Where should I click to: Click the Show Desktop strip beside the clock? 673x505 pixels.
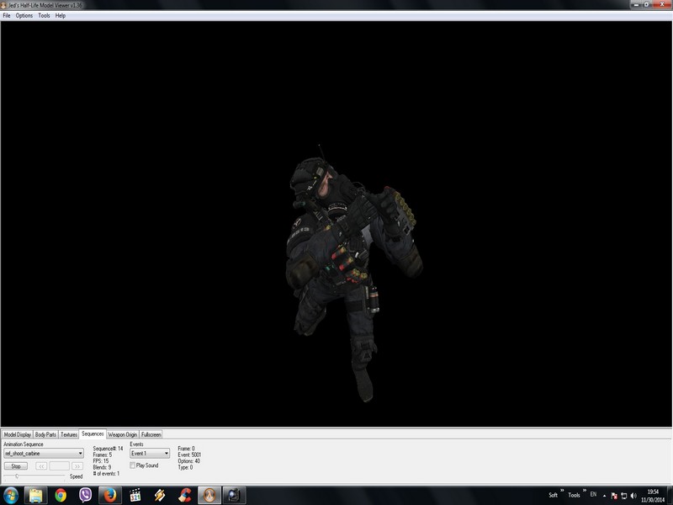pyautogui.click(x=670, y=496)
